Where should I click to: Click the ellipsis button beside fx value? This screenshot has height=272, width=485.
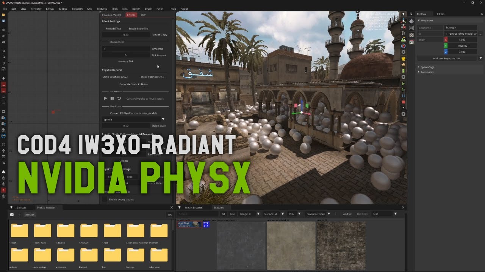pos(480,34)
